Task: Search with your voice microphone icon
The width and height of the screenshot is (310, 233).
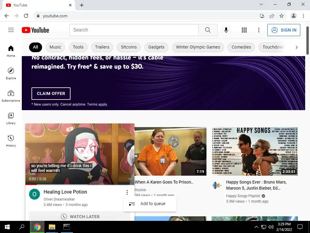Action: coord(226,30)
